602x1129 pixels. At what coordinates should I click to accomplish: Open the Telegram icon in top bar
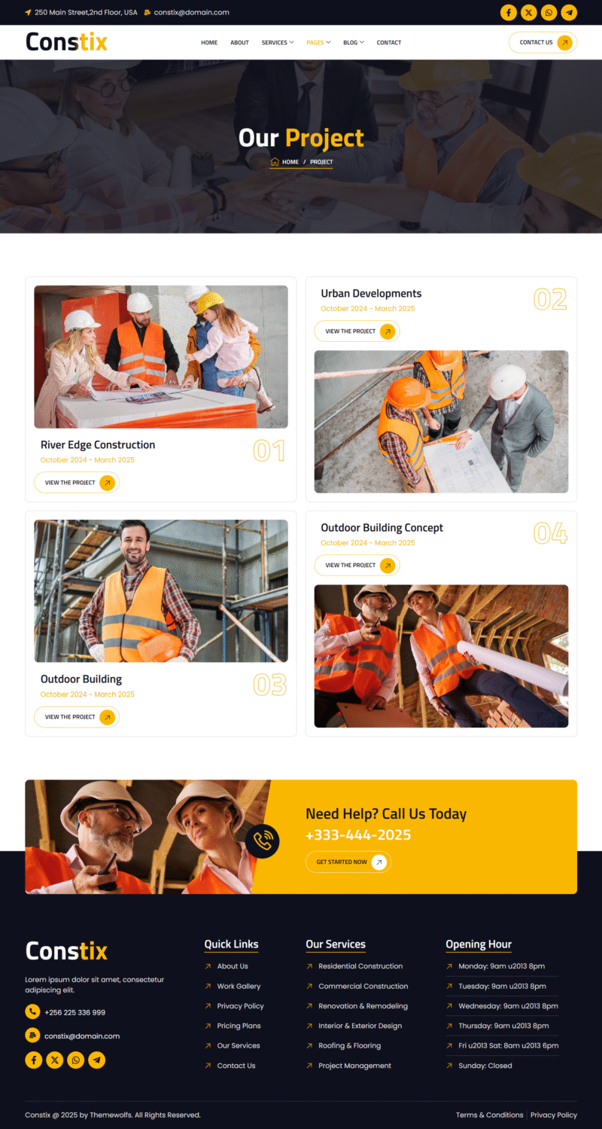coord(569,13)
